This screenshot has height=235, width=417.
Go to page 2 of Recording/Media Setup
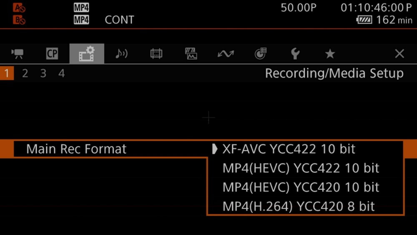tap(25, 74)
